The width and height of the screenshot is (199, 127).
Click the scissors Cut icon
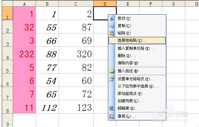coord(112,18)
